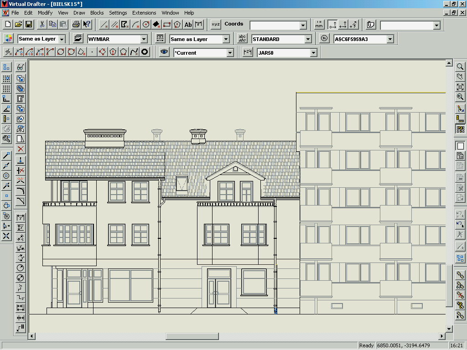Toggle the 'xyz' coordinates button

coord(216,24)
